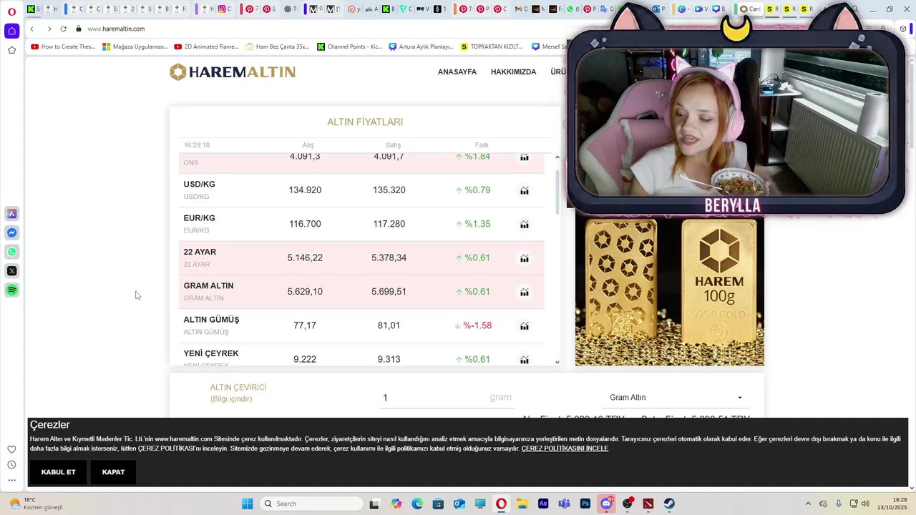
Task: Switch to the Gmail browser tab
Action: pos(521,9)
